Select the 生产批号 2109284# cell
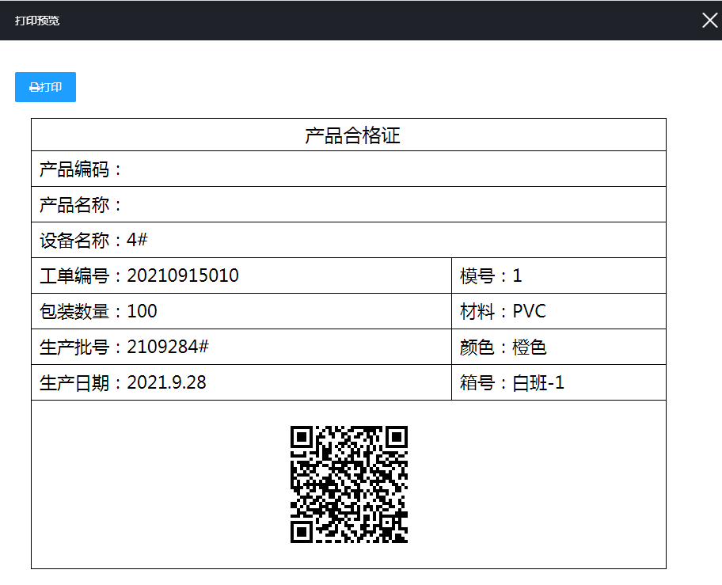The width and height of the screenshot is (722, 585). 241,347
